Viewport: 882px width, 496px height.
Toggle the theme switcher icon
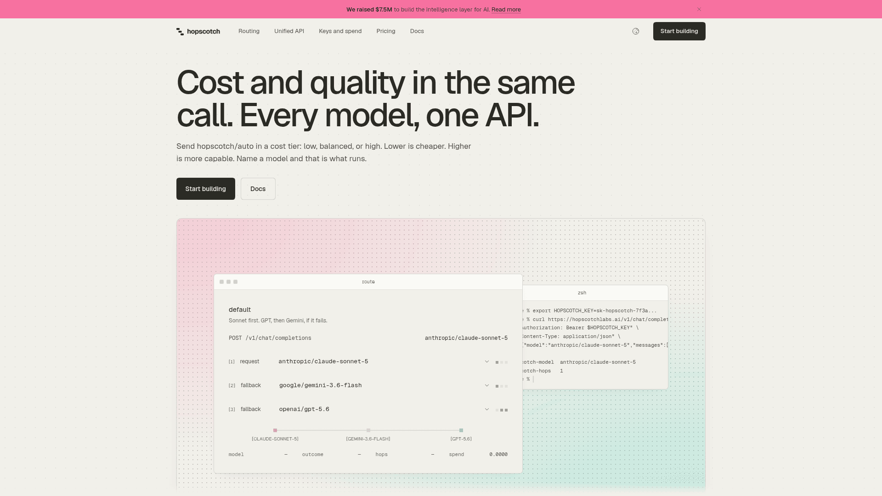636,31
